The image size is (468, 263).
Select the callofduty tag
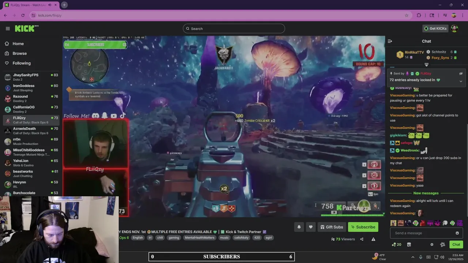[241, 237]
